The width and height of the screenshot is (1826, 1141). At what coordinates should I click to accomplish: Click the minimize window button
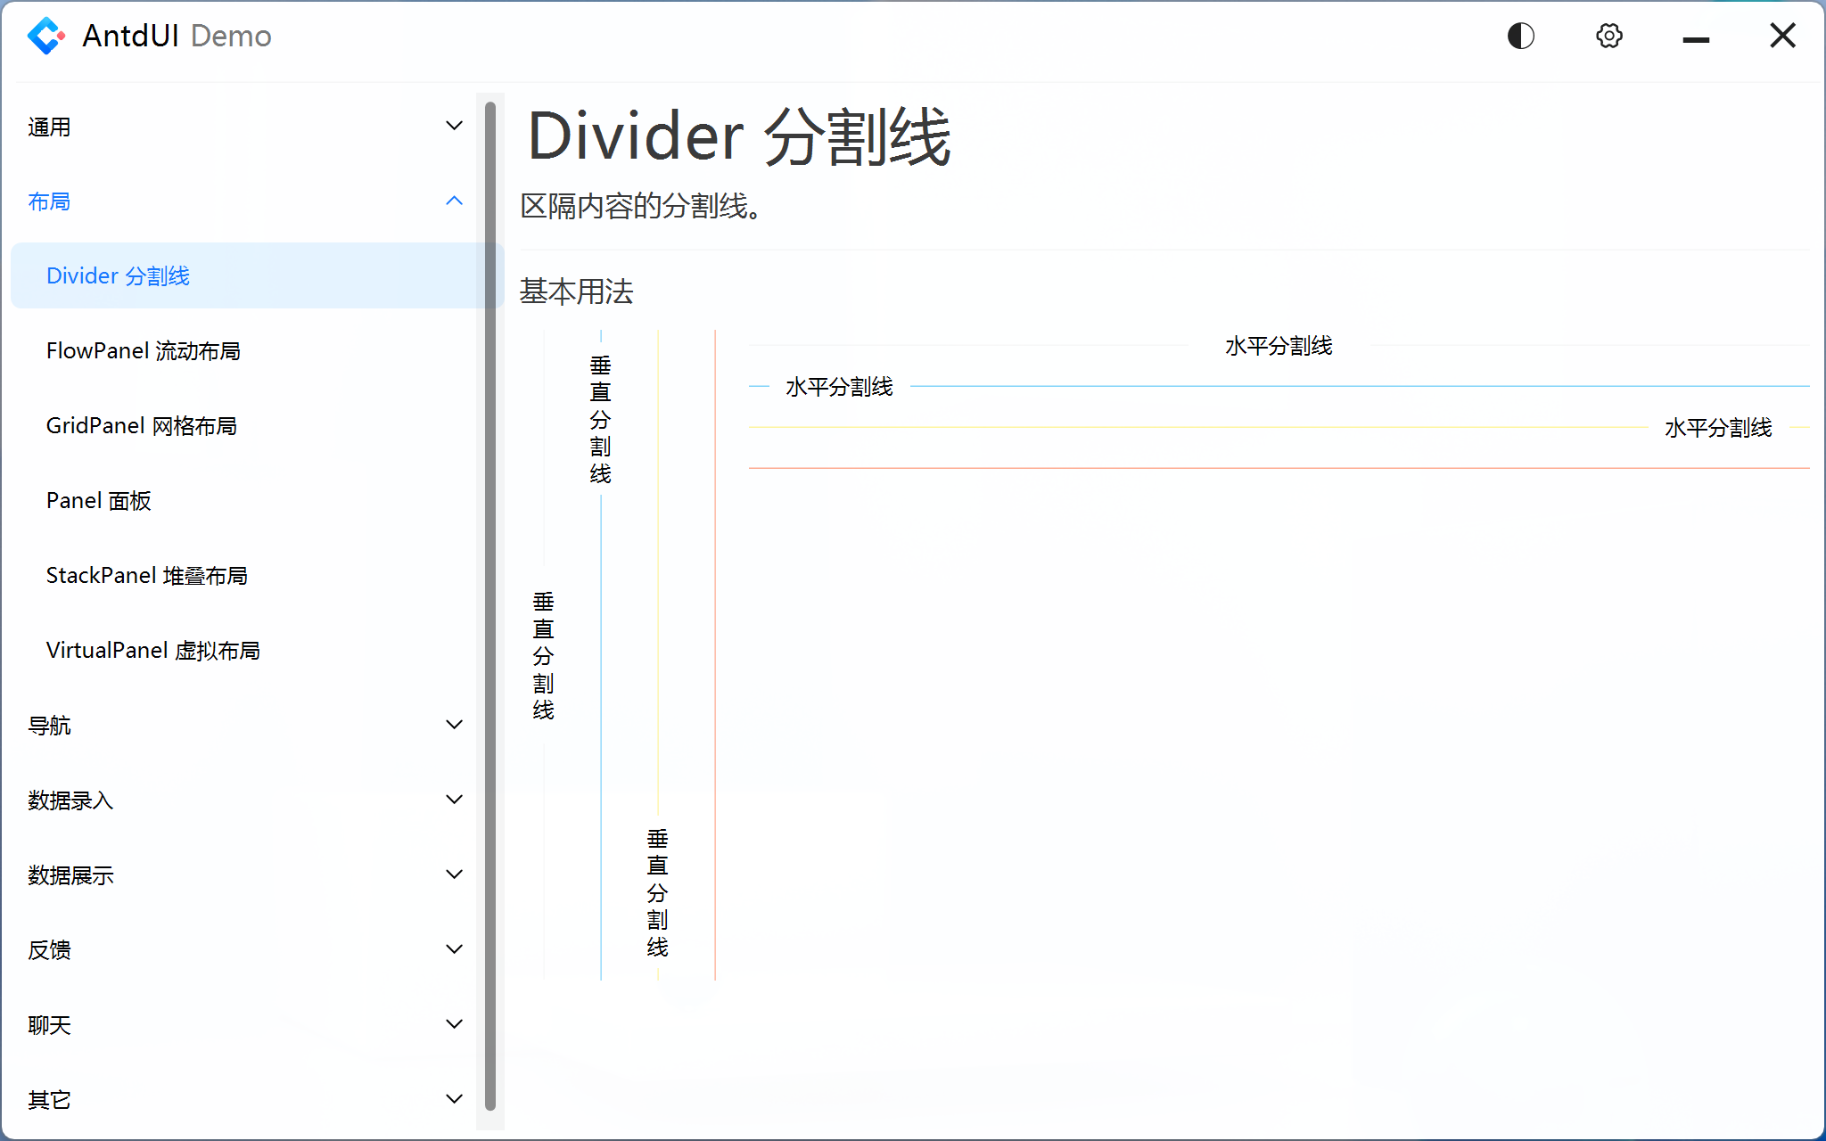[x=1696, y=35]
